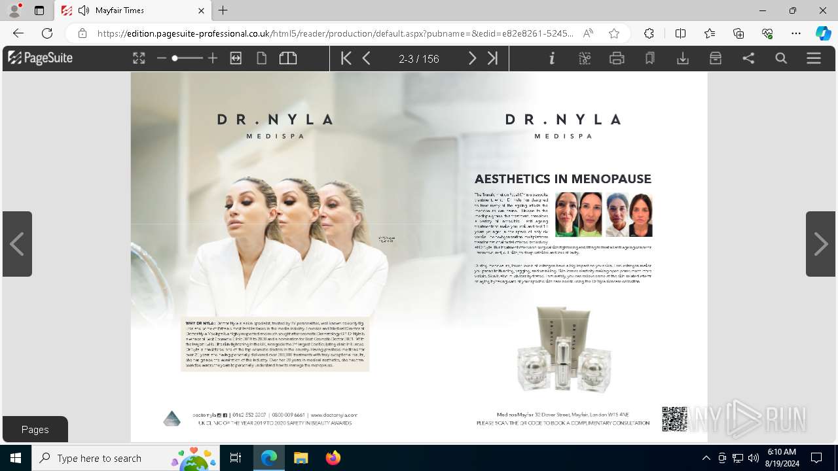Download the edition
Screen dimensions: 838x471
[683, 58]
